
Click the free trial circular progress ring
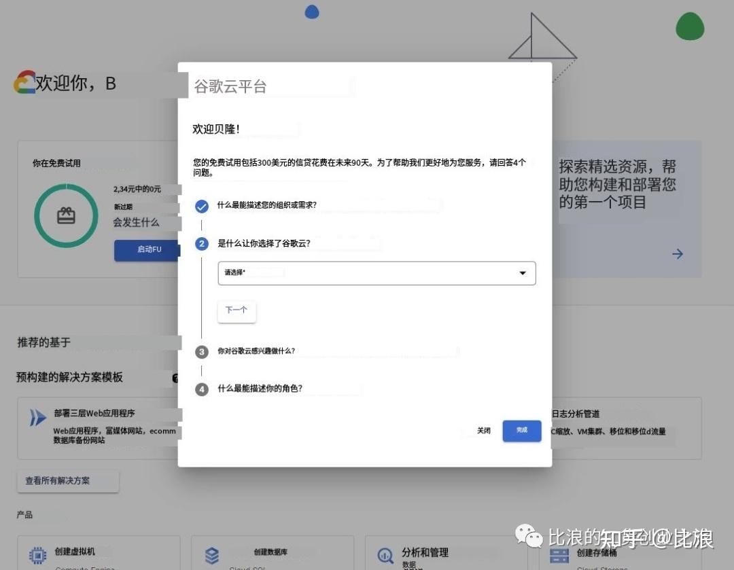66,216
